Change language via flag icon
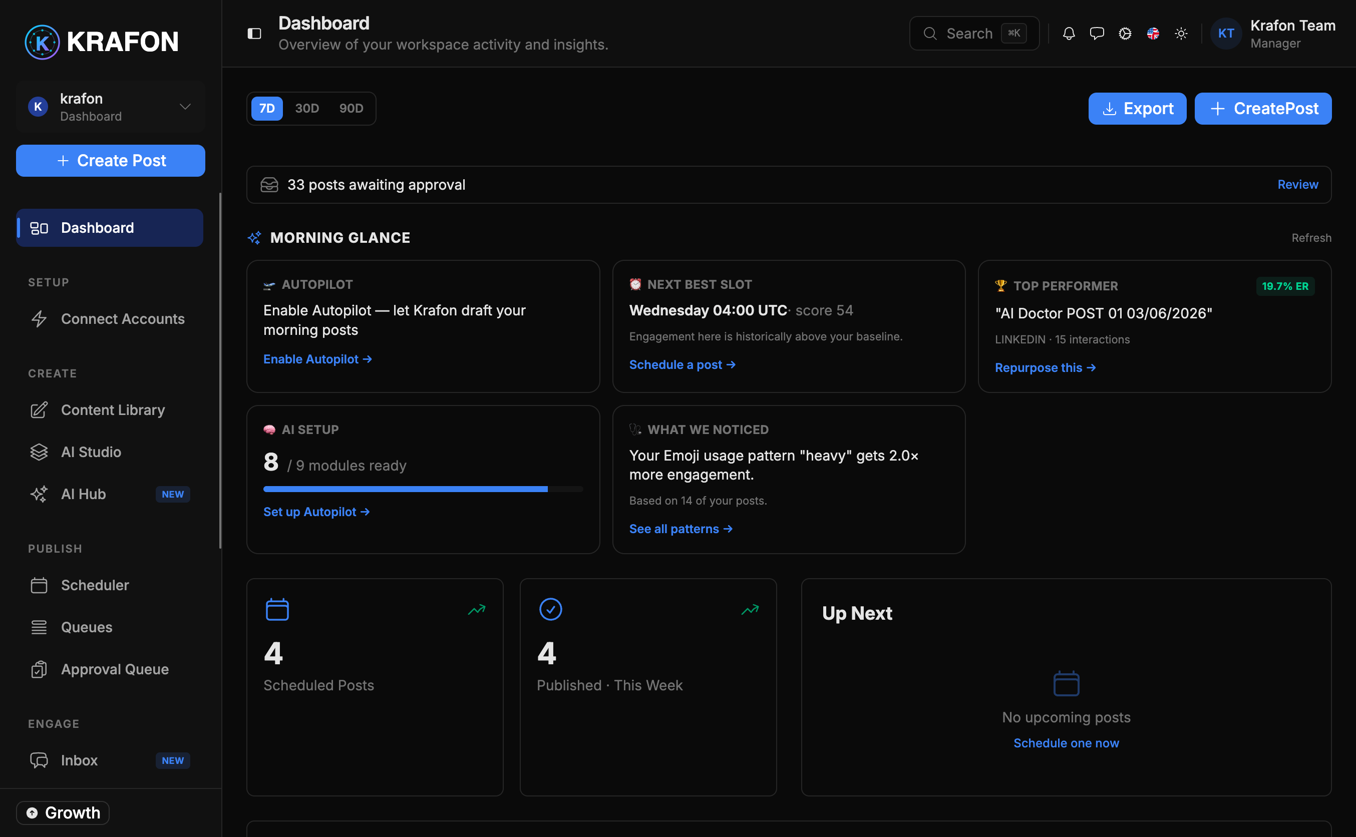1356x837 pixels. point(1153,34)
